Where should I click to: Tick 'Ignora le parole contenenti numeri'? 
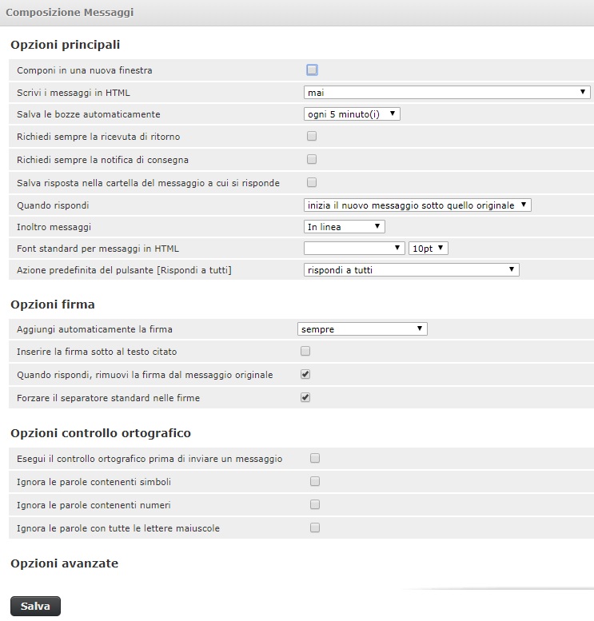pos(315,504)
